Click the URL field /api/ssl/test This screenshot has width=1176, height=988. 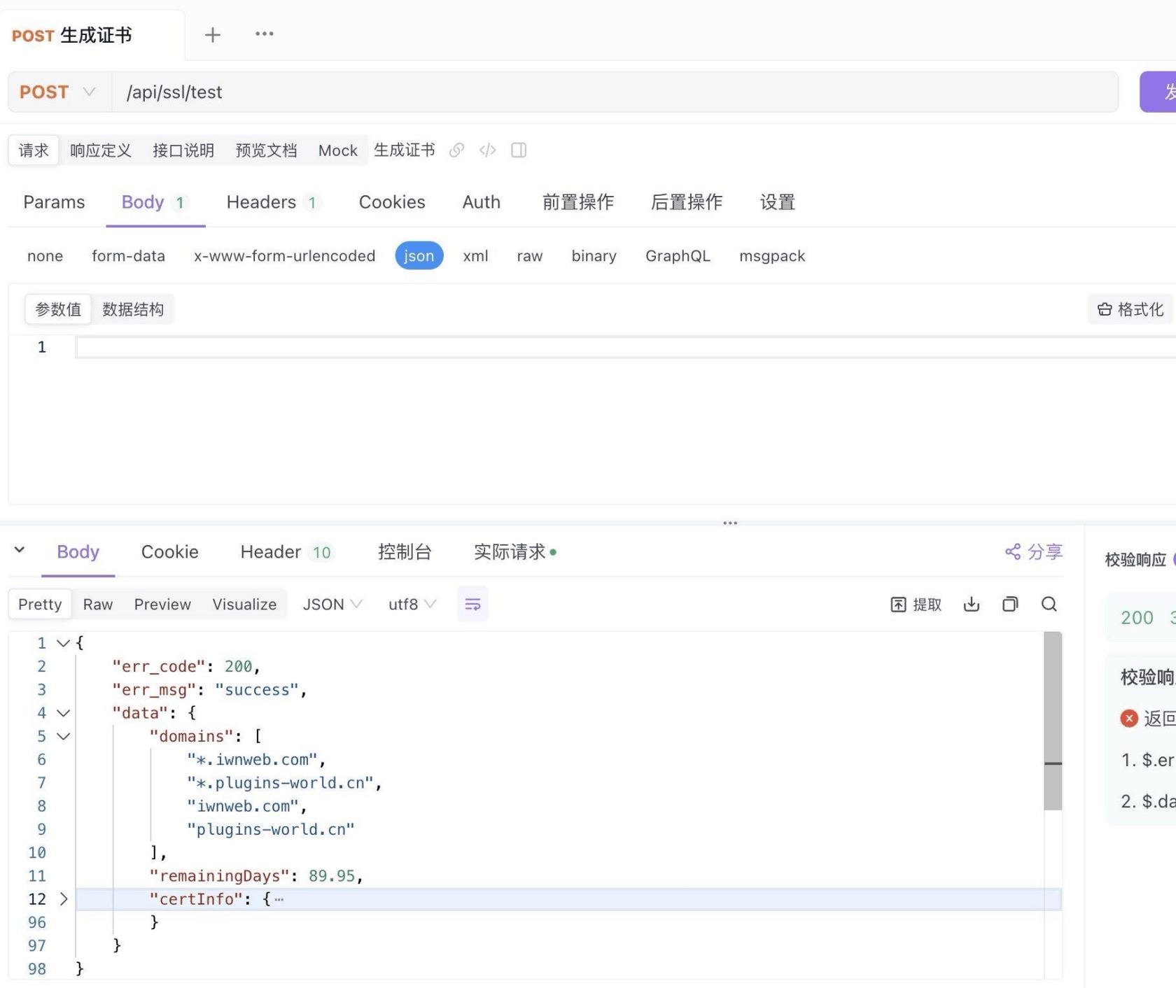click(x=615, y=92)
